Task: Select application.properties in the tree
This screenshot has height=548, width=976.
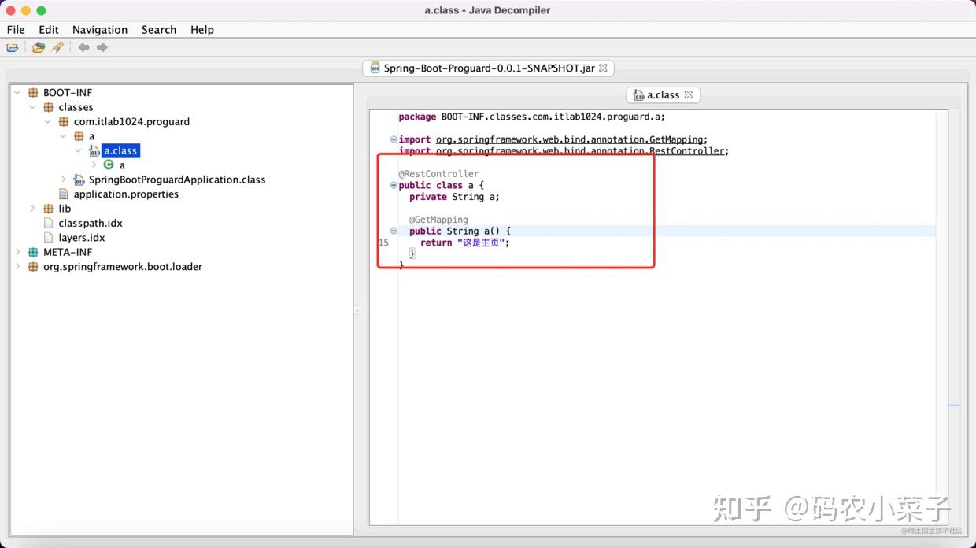Action: click(124, 194)
